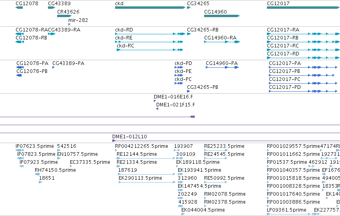340x216 pixels.
Task: Click the CR43626 gene feature bar
Action: [64, 16]
